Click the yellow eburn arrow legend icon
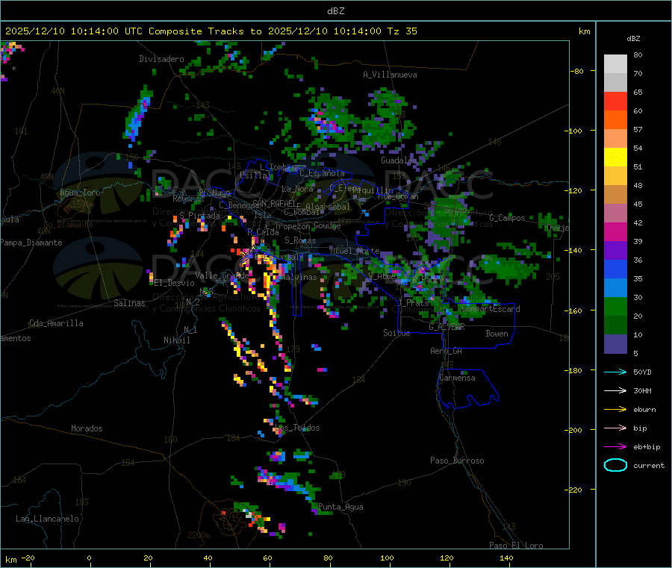 click(615, 409)
